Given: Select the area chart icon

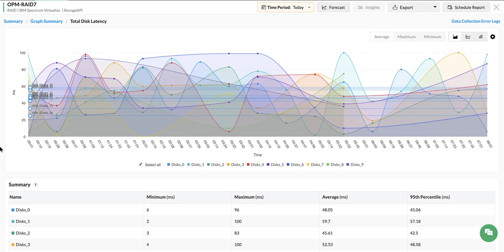Looking at the screenshot, I should [455, 37].
